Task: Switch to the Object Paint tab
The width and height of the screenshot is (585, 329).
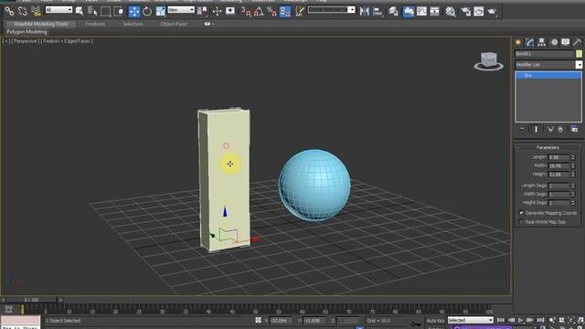Action: 174,24
